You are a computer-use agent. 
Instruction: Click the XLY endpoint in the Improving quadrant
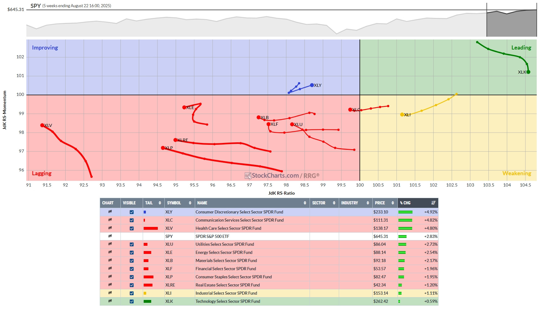point(312,85)
